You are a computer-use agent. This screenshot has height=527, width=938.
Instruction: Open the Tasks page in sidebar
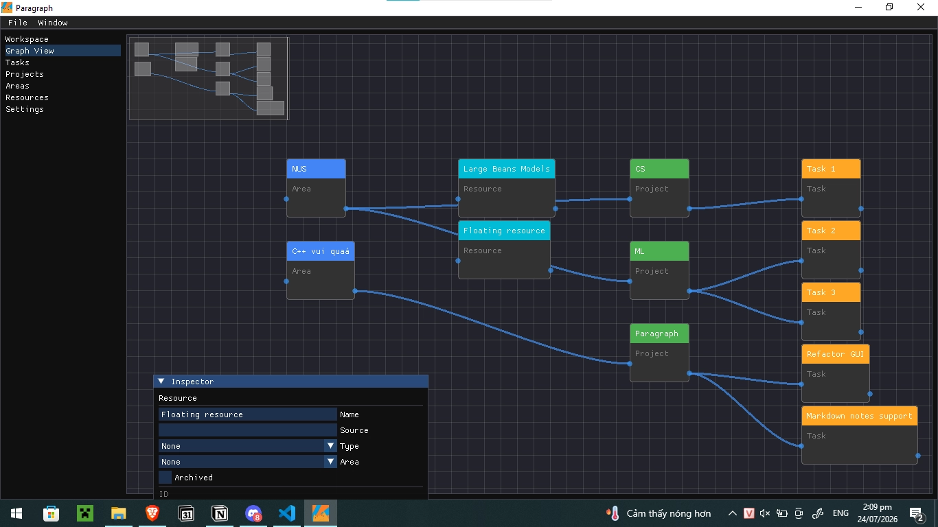tap(17, 62)
